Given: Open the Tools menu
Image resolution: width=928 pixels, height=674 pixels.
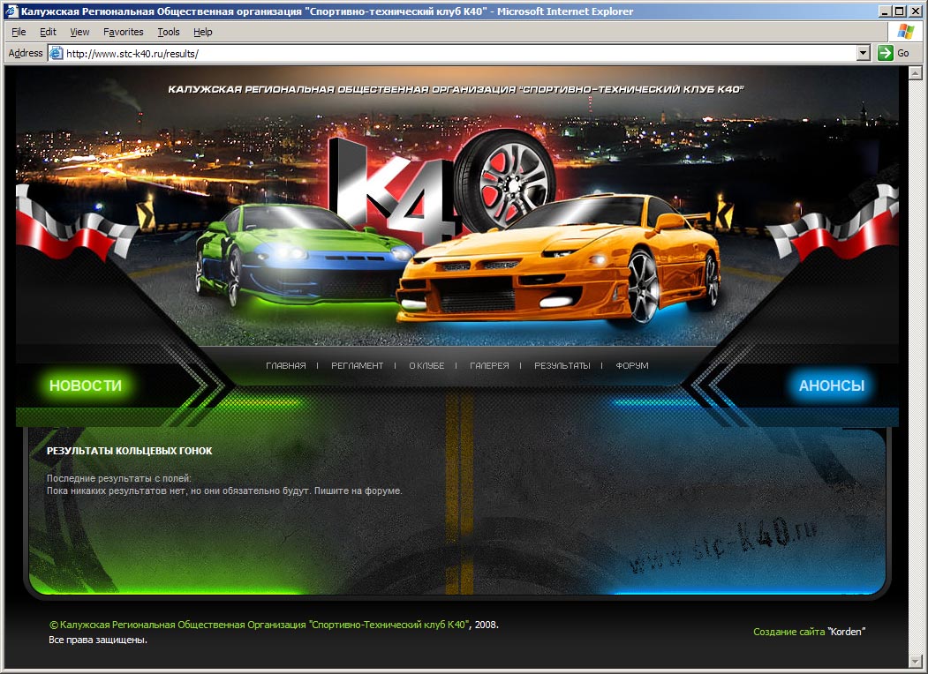Looking at the screenshot, I should tap(168, 32).
